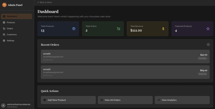Viewport: 215px width, 109px height.
Task: Click the preparing status badge
Action: pos(202,74)
